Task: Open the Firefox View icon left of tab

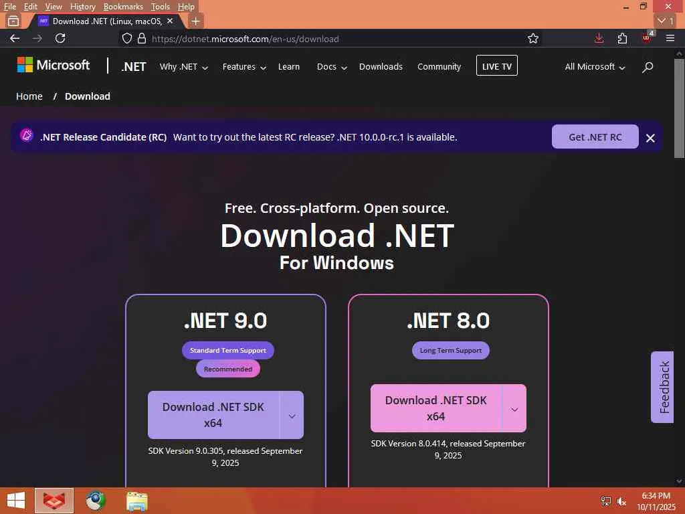Action: 13,21
